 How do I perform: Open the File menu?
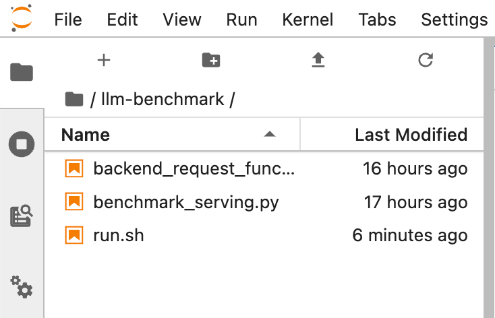pyautogui.click(x=68, y=20)
